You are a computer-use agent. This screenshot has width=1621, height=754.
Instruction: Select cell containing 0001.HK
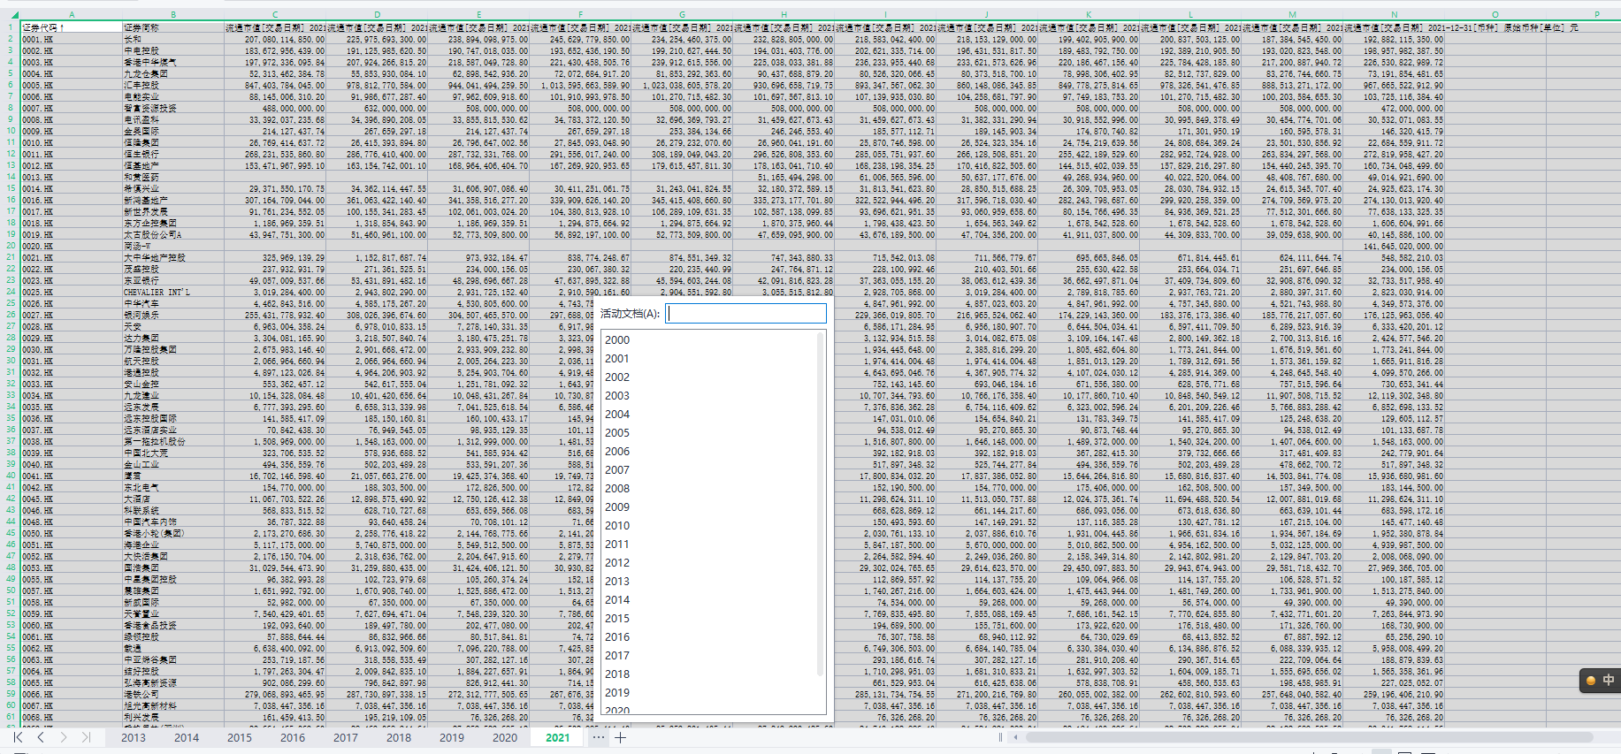(x=71, y=39)
